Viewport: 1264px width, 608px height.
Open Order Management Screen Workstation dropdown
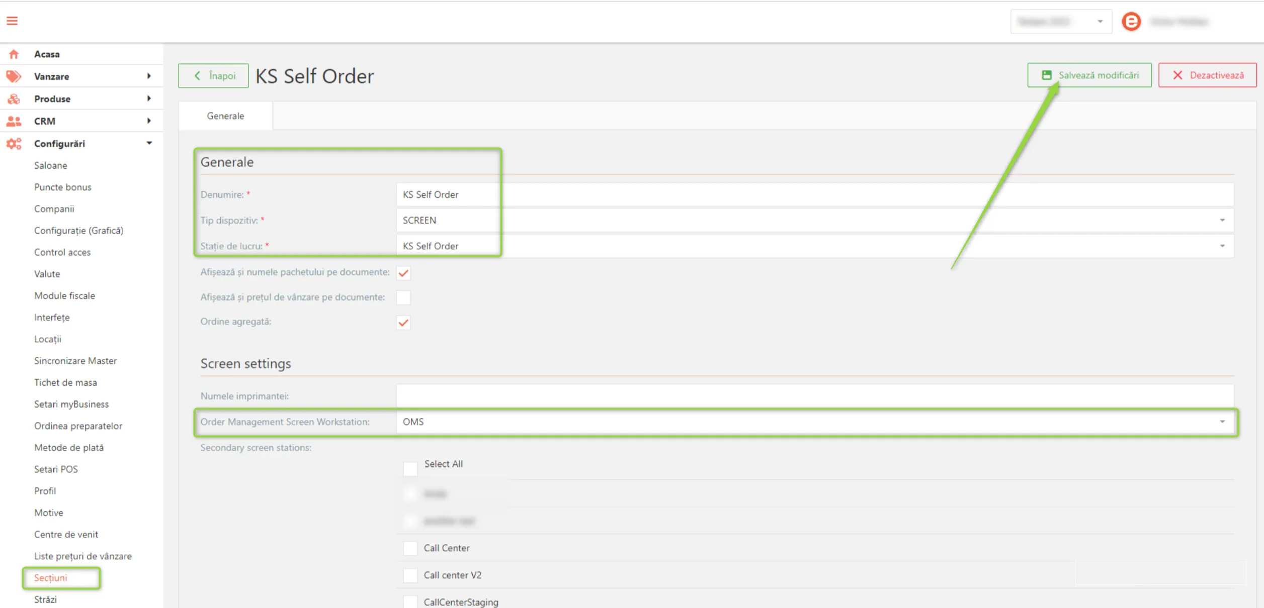click(815, 422)
